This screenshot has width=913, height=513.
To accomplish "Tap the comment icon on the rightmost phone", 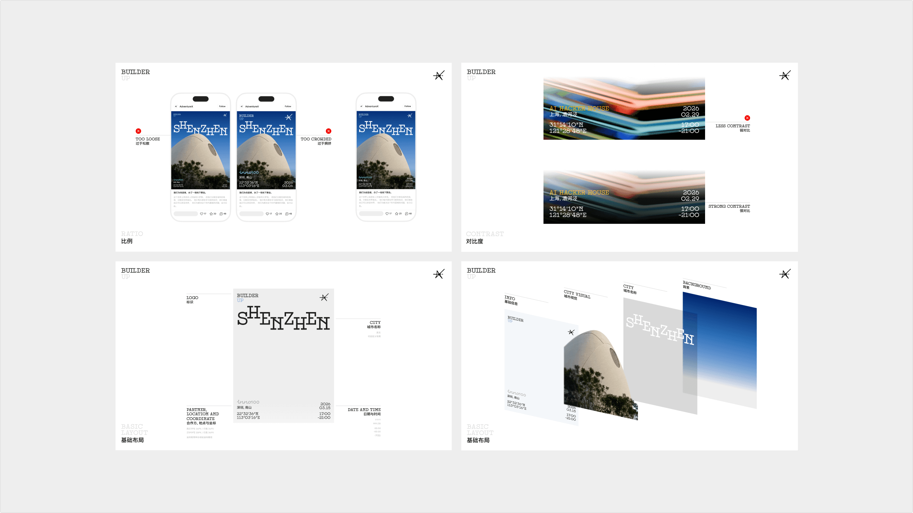I will pos(406,214).
